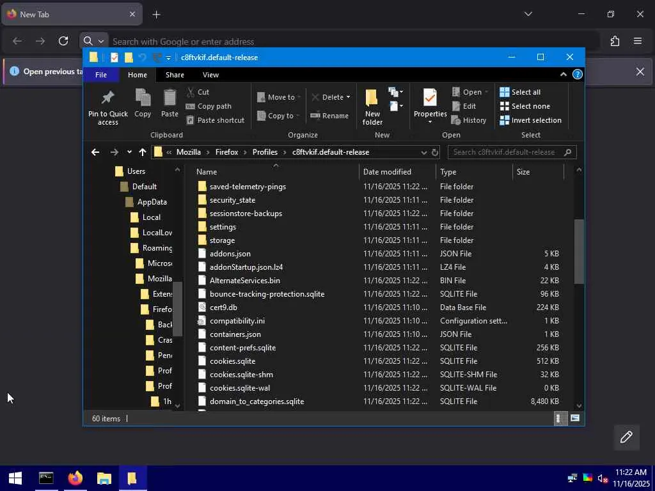Click Edit in the Open group
The height and width of the screenshot is (491, 655).
464,106
